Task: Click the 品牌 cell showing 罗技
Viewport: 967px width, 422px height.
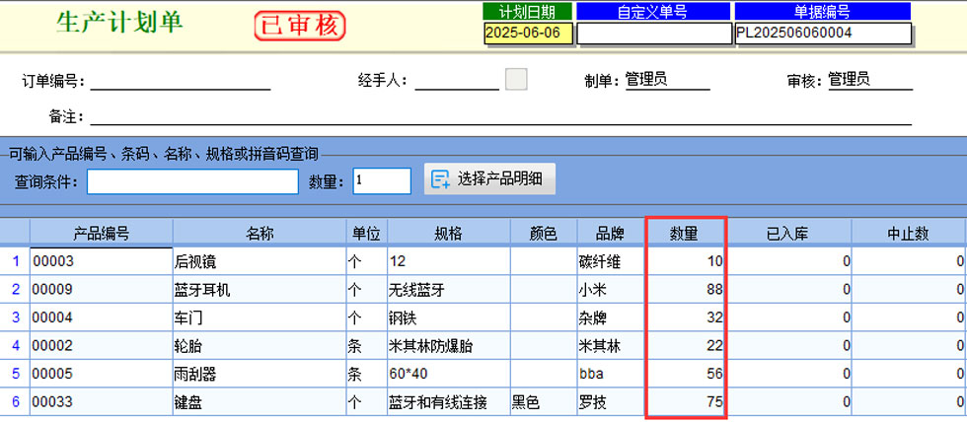Action: pyautogui.click(x=610, y=401)
